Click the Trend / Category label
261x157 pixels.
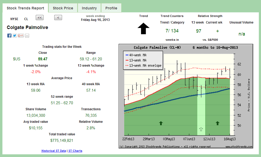[172, 22]
